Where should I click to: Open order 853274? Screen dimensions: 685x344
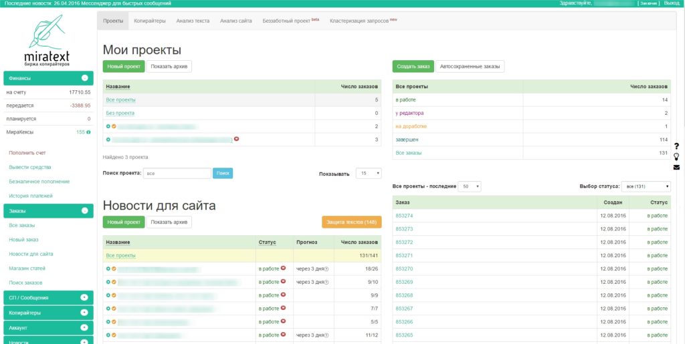404,216
